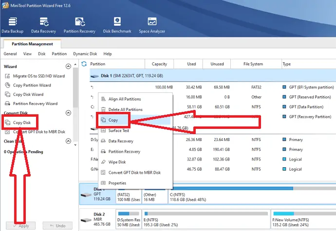The width and height of the screenshot is (336, 231).
Task: Sort by the Used column header
Action: tap(188, 64)
